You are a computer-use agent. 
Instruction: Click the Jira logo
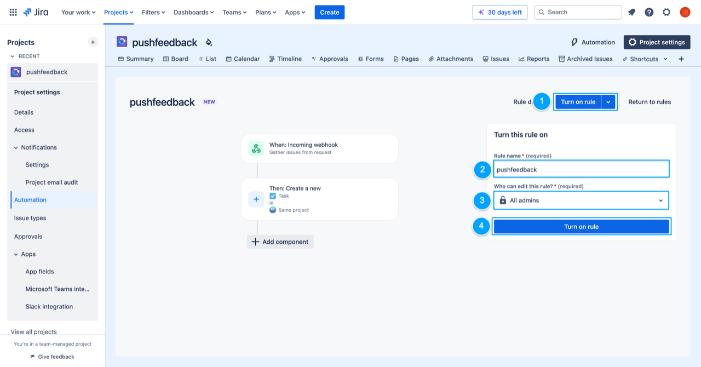pos(36,12)
